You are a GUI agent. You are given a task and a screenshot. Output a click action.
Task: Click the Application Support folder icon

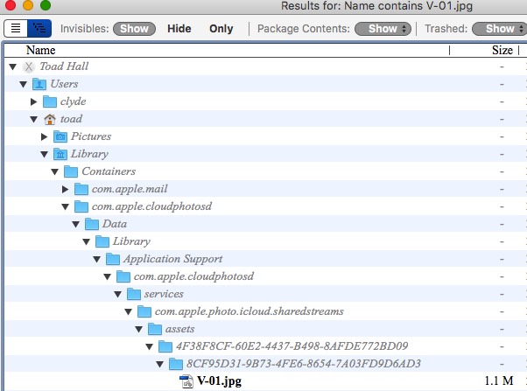pos(113,259)
